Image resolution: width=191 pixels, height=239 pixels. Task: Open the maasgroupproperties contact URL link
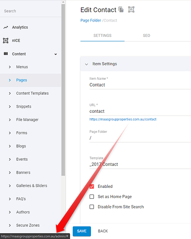pos(123,119)
